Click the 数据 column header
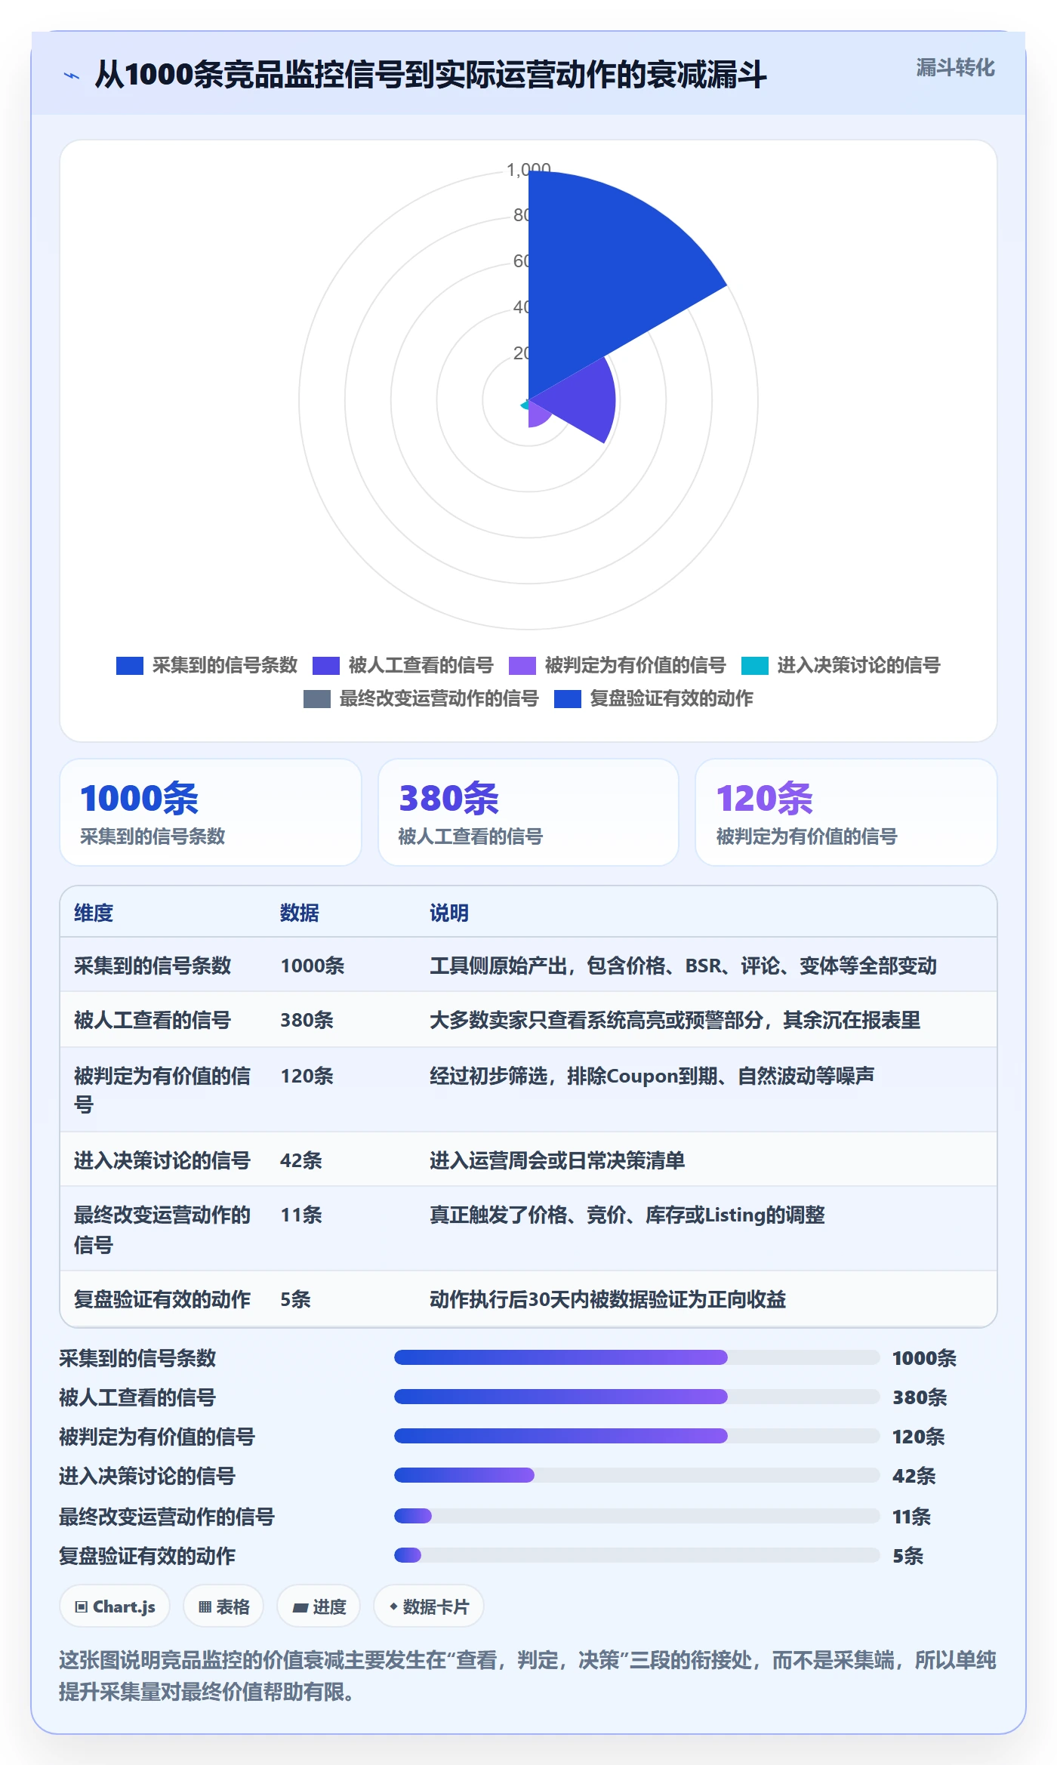The image size is (1057, 1765). point(300,913)
